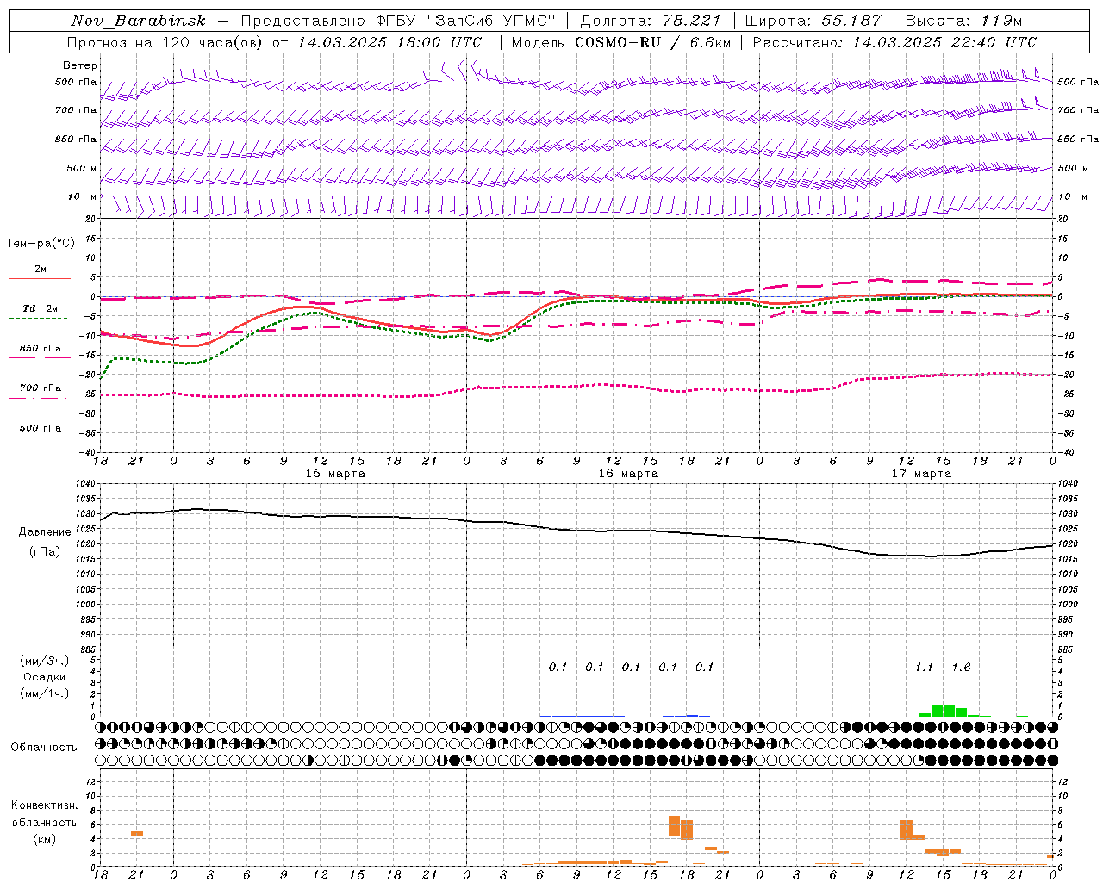
Task: Click the 'Облачность' cloud cover label
Action: click(44, 748)
